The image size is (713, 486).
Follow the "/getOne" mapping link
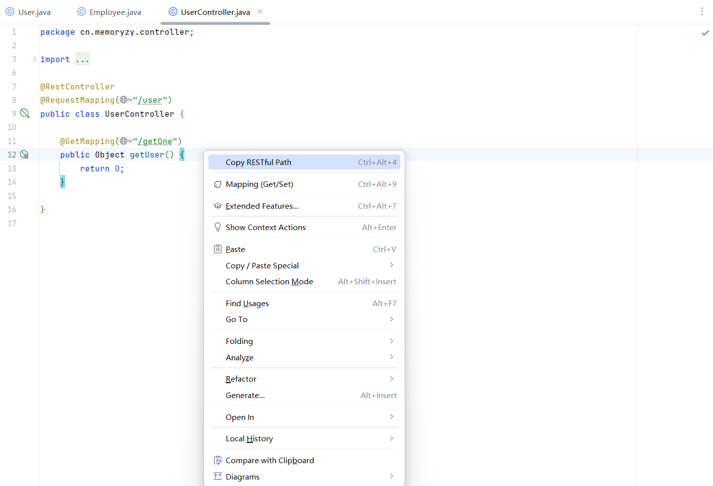(155, 142)
